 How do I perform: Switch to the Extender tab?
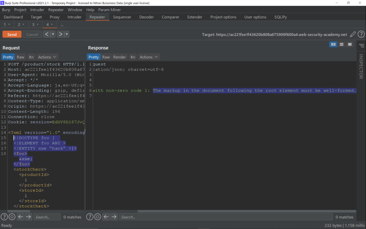tap(195, 17)
